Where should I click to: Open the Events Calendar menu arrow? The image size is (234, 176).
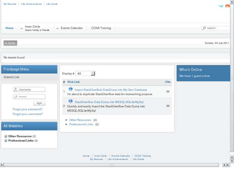(57, 28)
